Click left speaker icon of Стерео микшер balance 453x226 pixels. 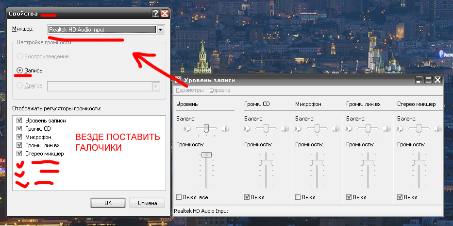coord(400,128)
